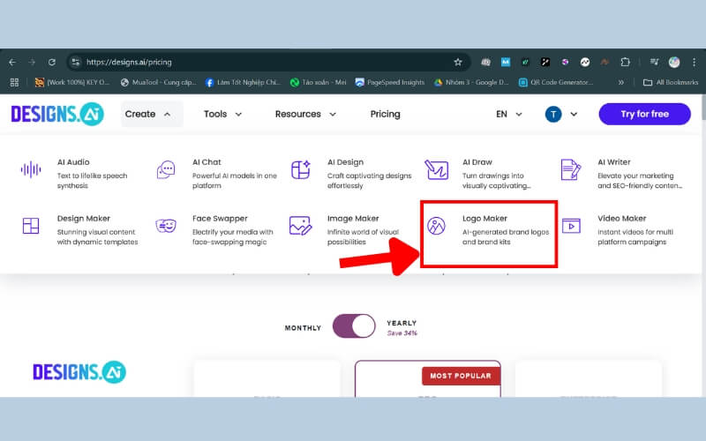Click the Designs.AI logo in the header

57,114
